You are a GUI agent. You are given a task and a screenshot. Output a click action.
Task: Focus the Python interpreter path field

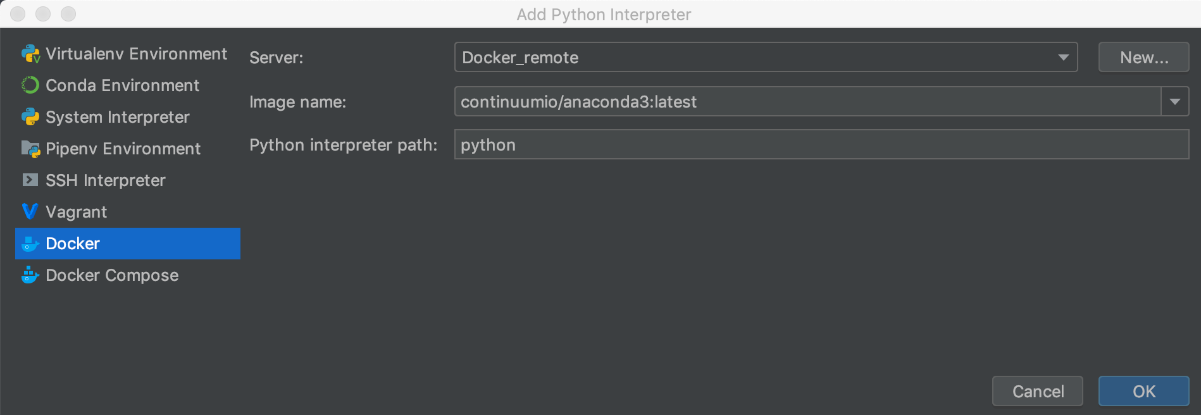pos(821,145)
